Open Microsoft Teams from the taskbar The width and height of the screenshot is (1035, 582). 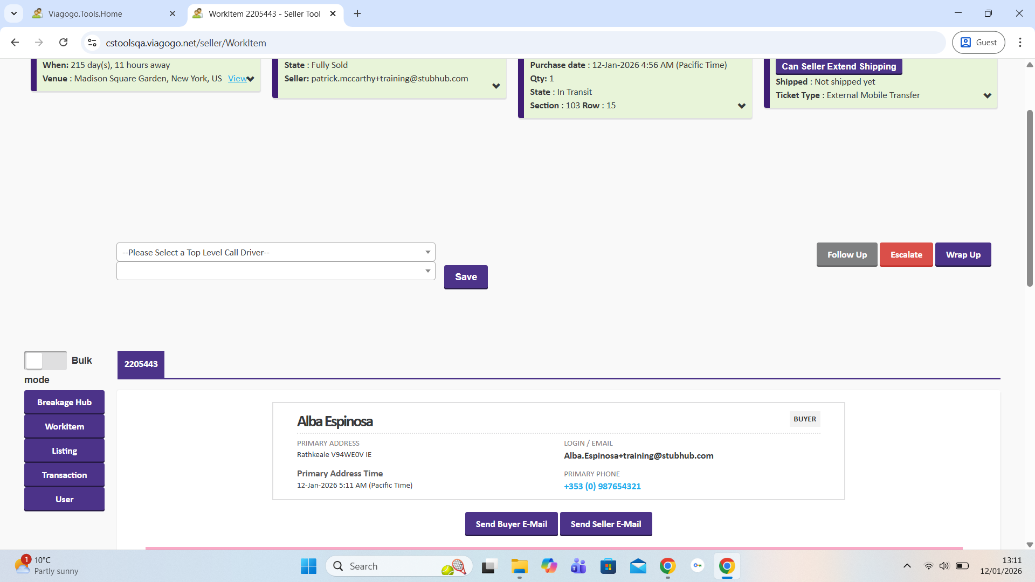[578, 566]
